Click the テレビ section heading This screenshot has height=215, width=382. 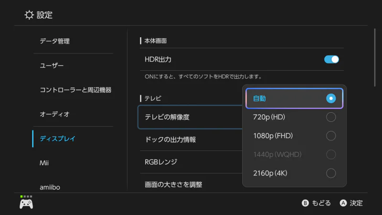click(153, 98)
